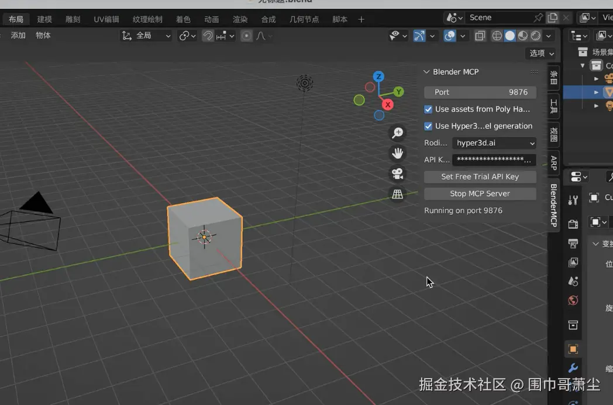The image size is (613, 405).
Task: Pin the Scene with pin icon
Action: (x=538, y=18)
